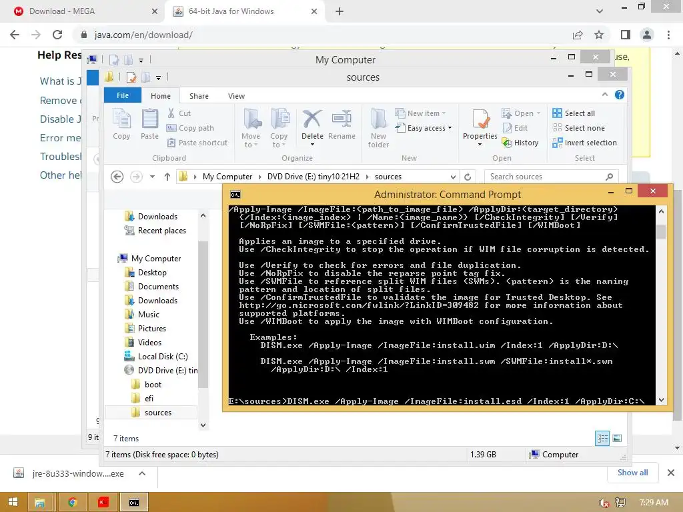Click Select none in ribbon
This screenshot has height=512, width=683.
click(578, 128)
